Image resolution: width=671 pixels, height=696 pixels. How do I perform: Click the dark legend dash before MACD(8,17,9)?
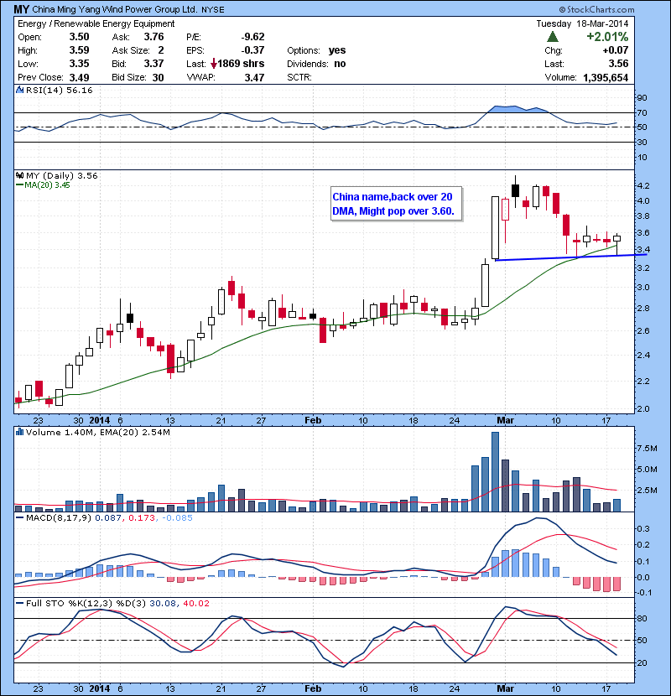coord(19,517)
